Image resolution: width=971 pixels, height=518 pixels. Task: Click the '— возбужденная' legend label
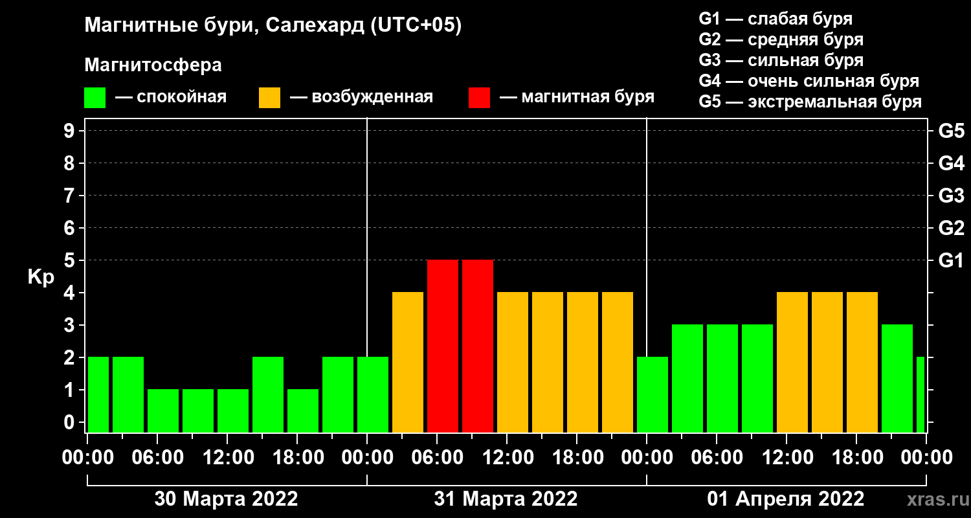pos(361,97)
